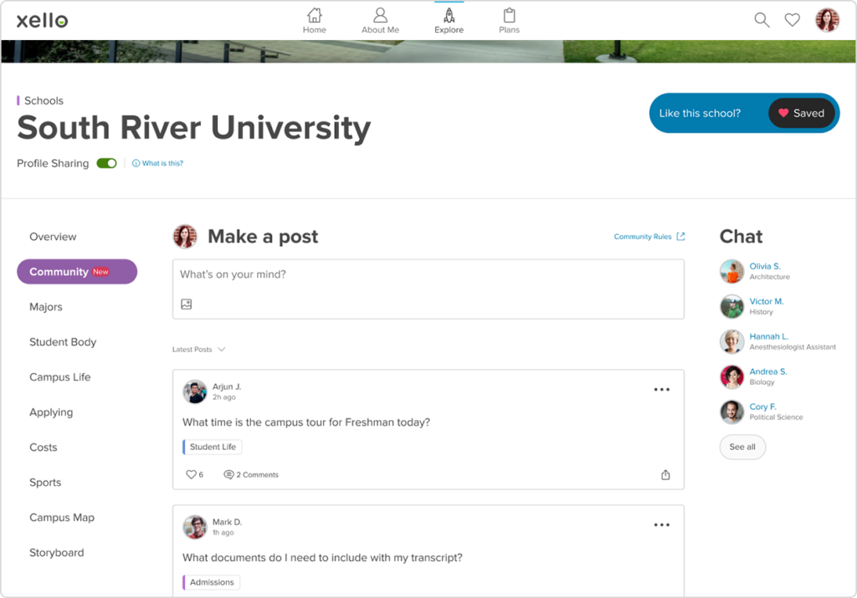Viewport: 857px width, 598px height.
Task: Open the search magnifier icon
Action: coord(761,19)
